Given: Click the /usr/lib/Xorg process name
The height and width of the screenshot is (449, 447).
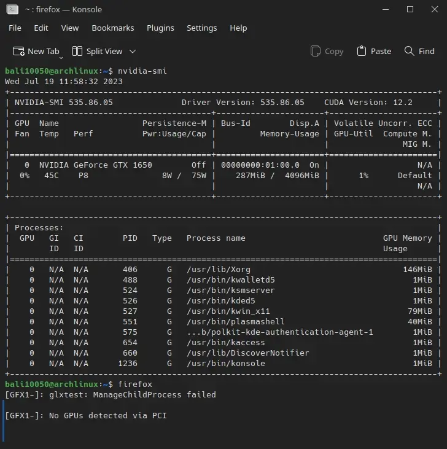Looking at the screenshot, I should click(219, 270).
